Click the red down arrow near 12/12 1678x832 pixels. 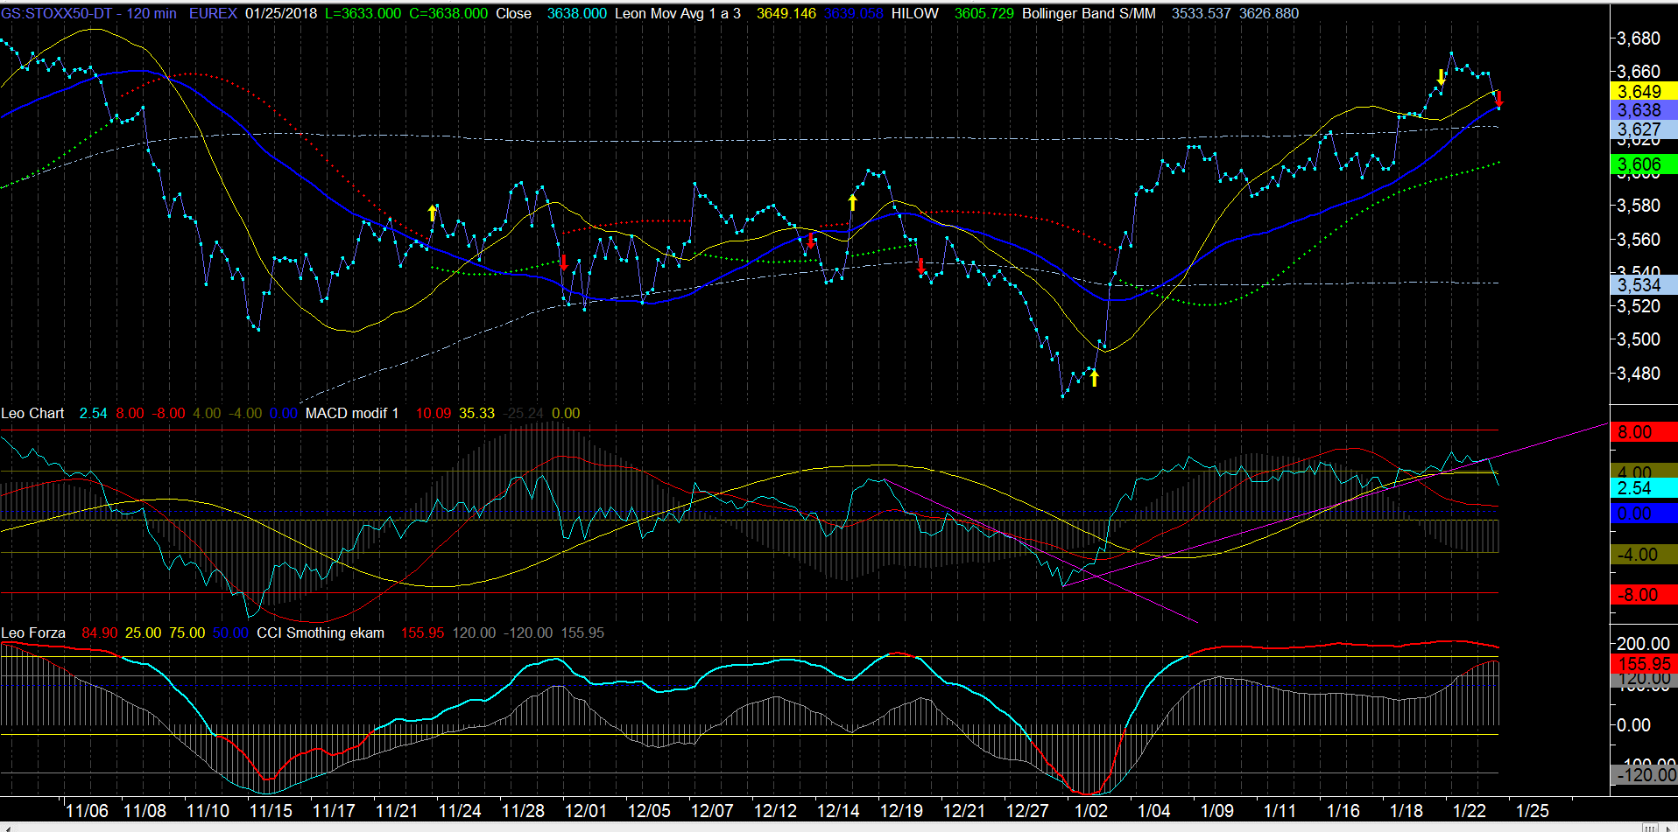811,239
